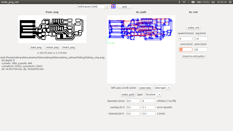This screenshot has width=233, height=131.
Task: Focus the ymin (mm) field
Action: 201,49
